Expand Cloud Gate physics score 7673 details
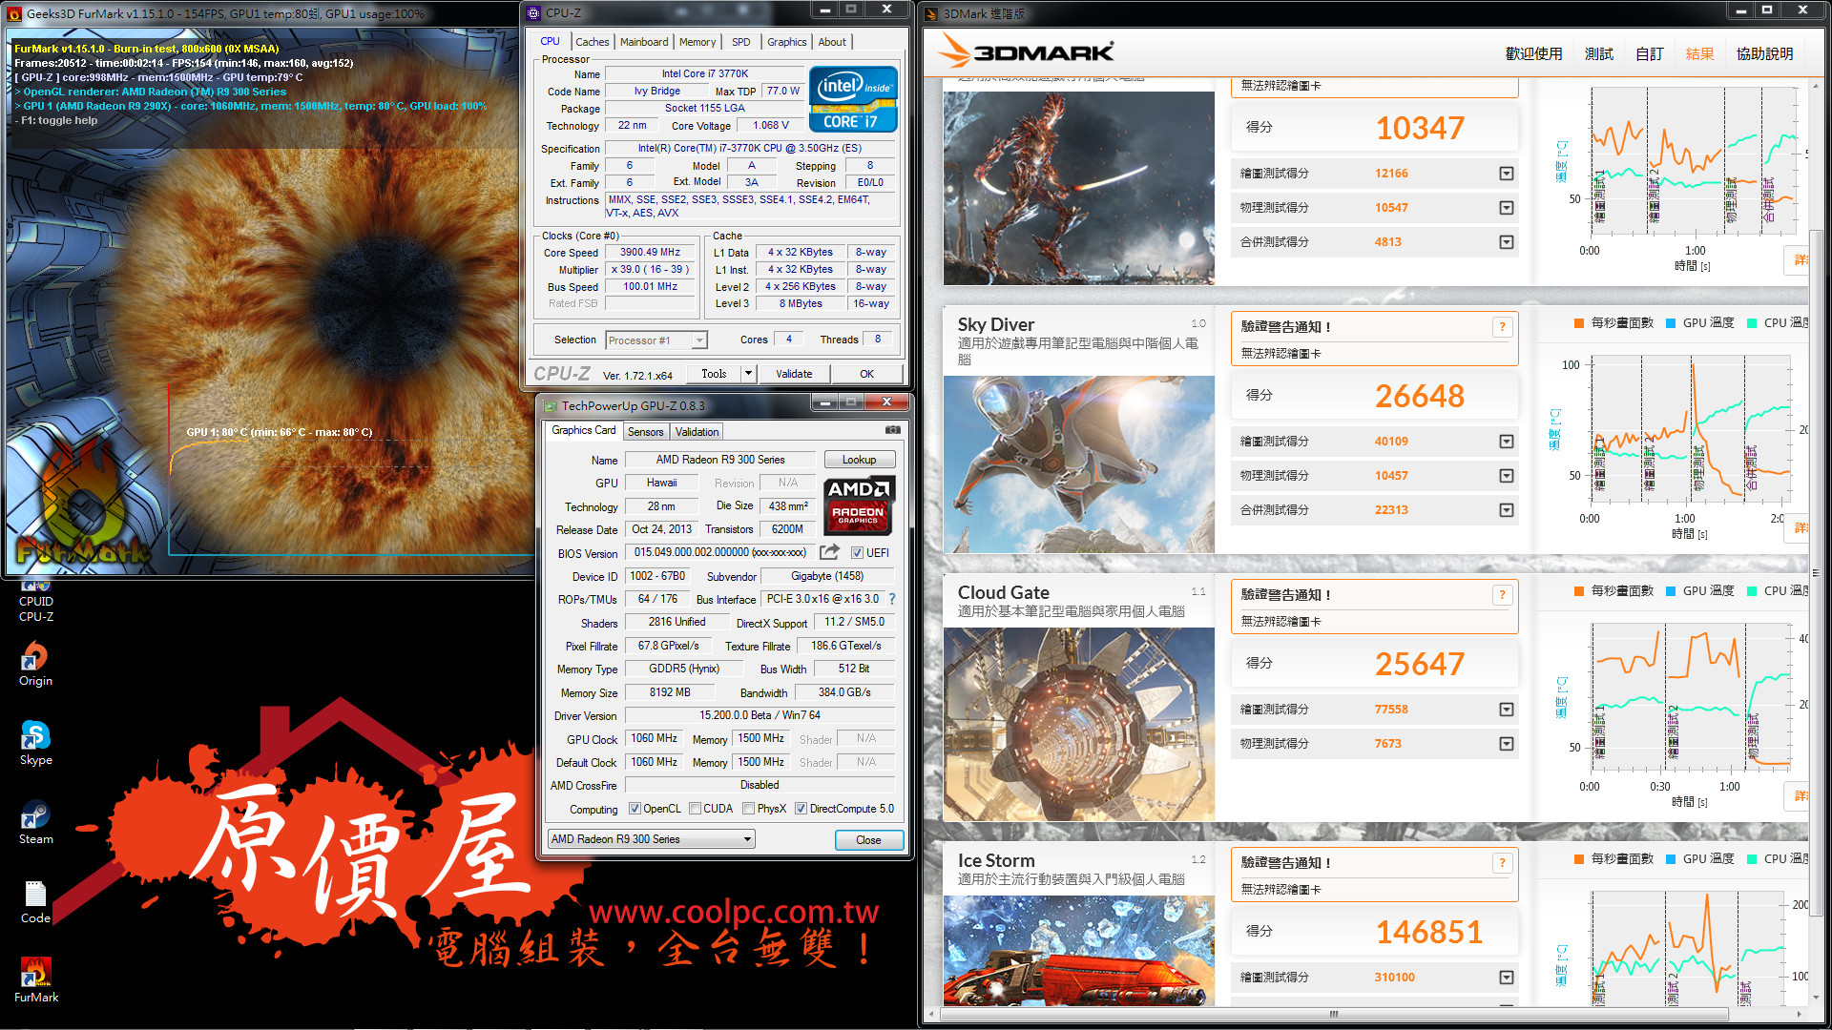This screenshot has height=1030, width=1832. 1507,744
